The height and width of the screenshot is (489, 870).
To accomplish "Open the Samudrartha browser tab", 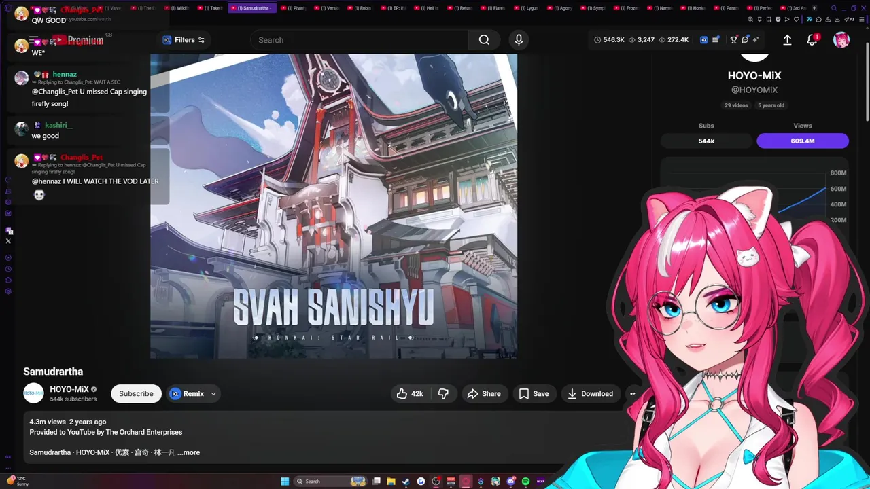I will tap(253, 8).
